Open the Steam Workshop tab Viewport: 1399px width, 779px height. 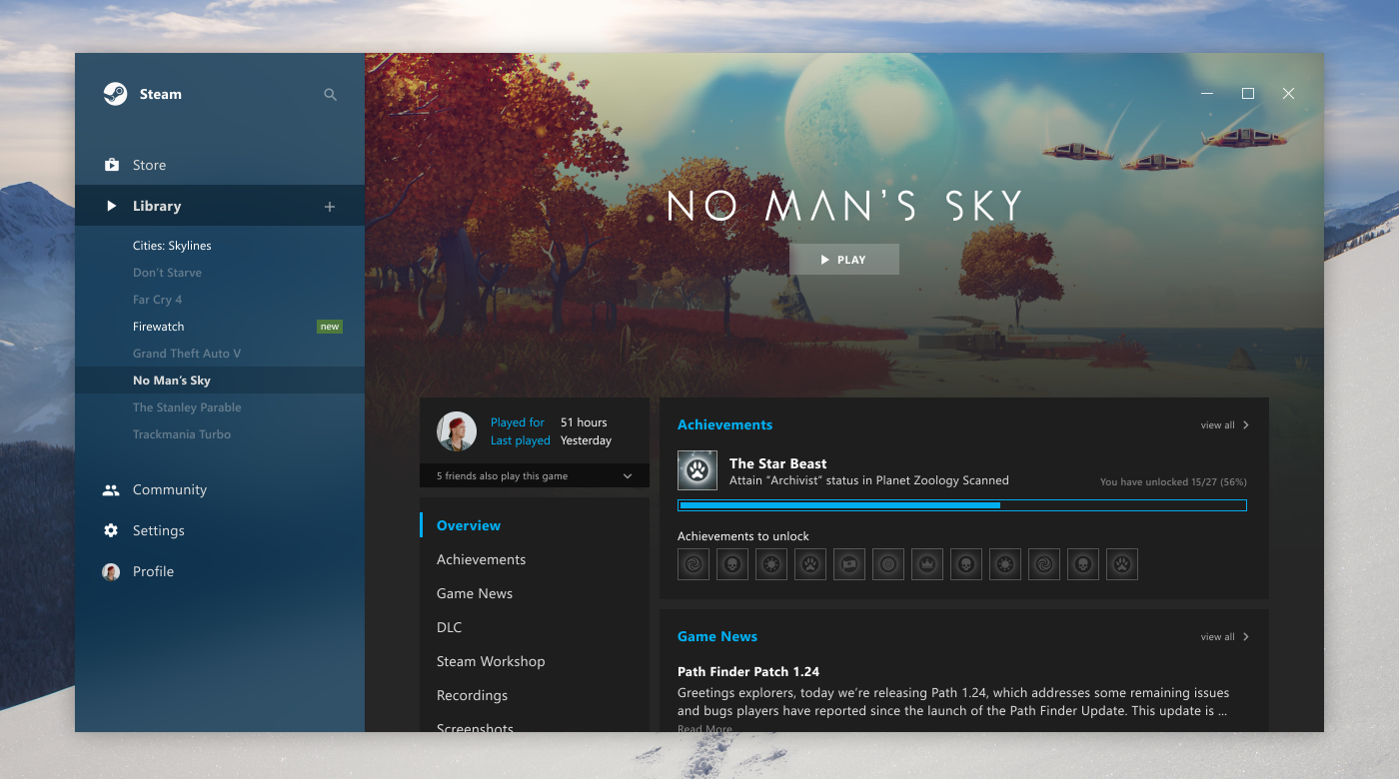(491, 661)
